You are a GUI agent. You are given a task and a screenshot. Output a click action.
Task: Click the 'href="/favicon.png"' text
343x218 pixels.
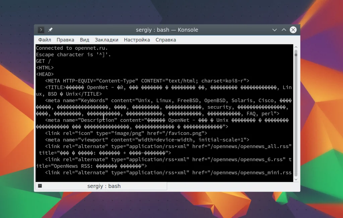point(176,133)
